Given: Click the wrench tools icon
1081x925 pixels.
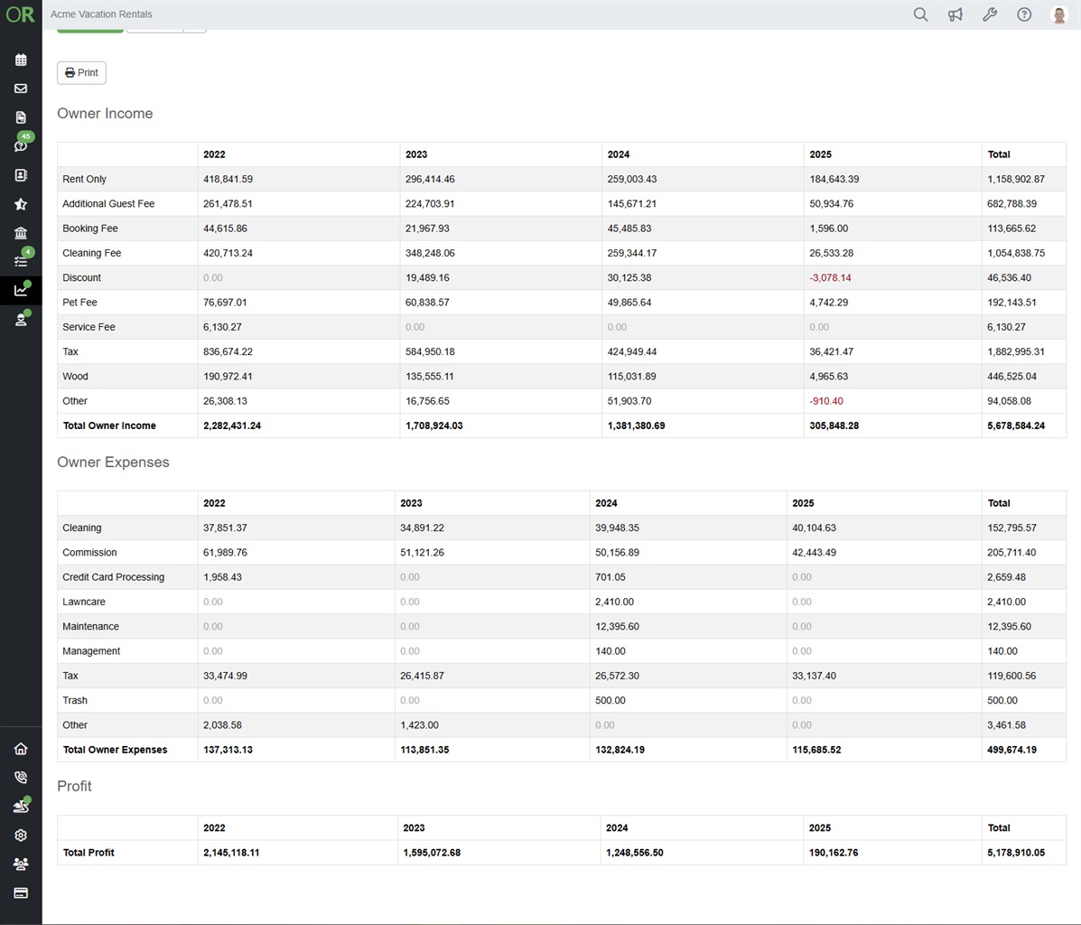Looking at the screenshot, I should [x=990, y=14].
